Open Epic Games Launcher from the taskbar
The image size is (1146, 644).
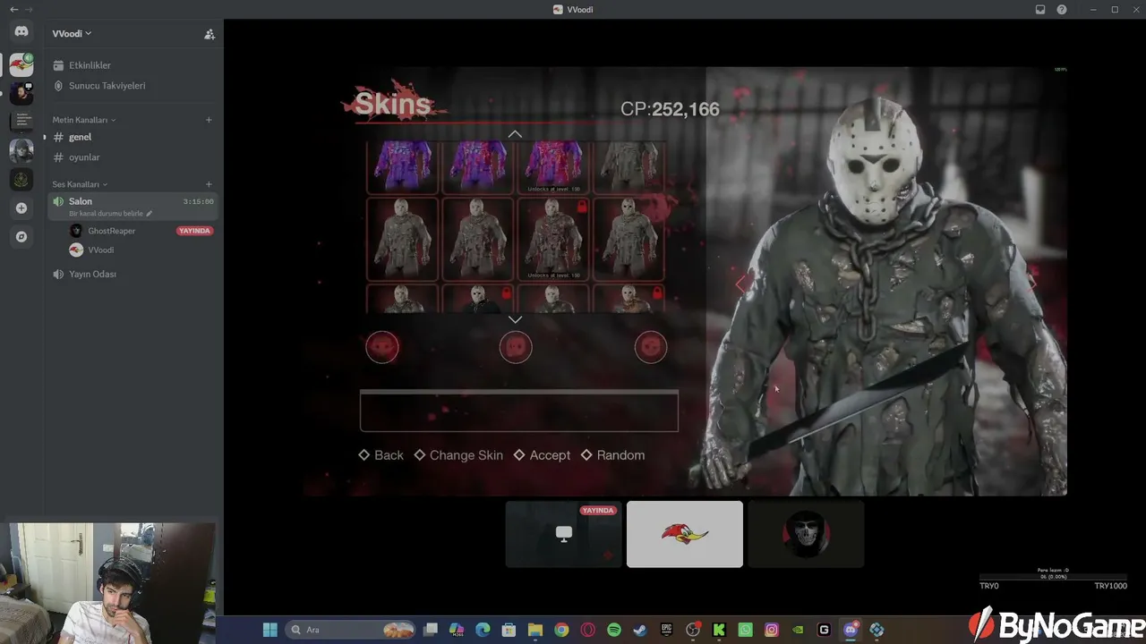coord(666,630)
